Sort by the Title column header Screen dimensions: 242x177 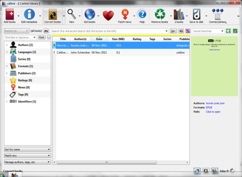pyautogui.click(x=63, y=39)
